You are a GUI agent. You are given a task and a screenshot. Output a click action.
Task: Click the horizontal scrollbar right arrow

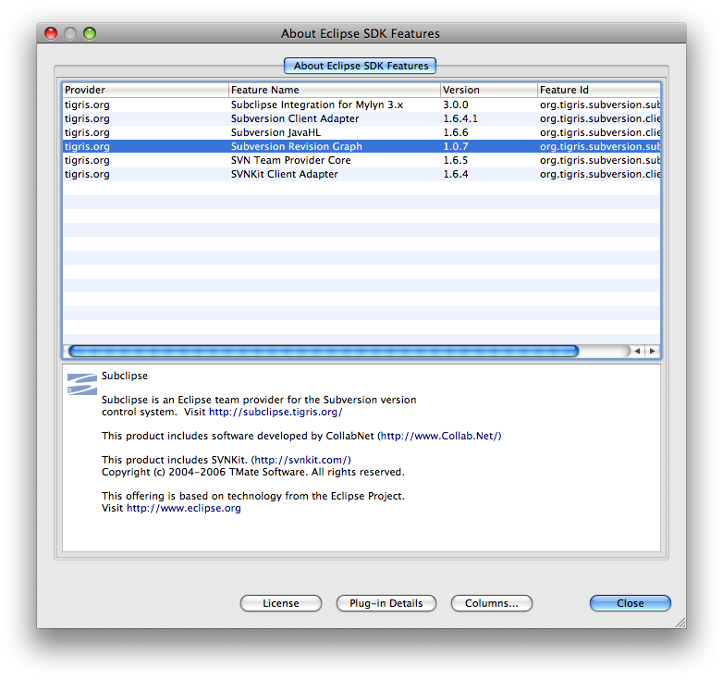tap(652, 351)
